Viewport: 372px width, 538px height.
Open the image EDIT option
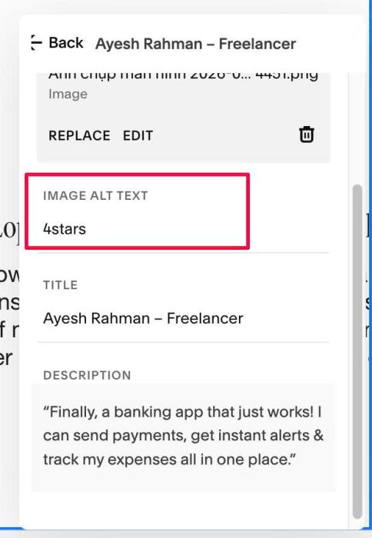[138, 135]
